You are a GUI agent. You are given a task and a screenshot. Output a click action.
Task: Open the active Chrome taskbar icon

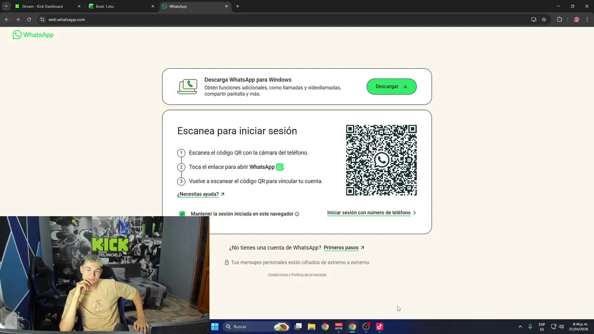tap(352, 327)
